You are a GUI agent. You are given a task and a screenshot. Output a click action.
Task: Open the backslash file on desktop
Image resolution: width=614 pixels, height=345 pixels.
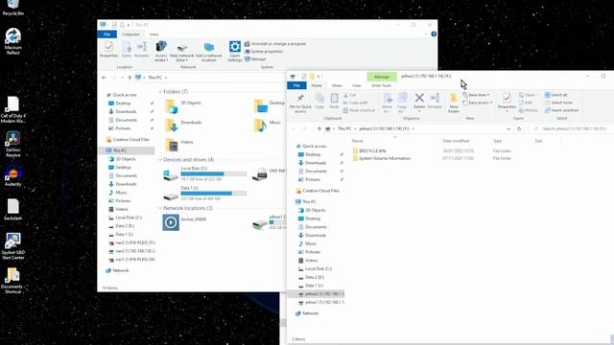[12, 210]
